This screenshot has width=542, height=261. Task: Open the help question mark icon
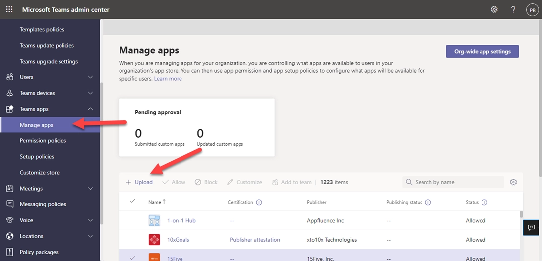[513, 10]
